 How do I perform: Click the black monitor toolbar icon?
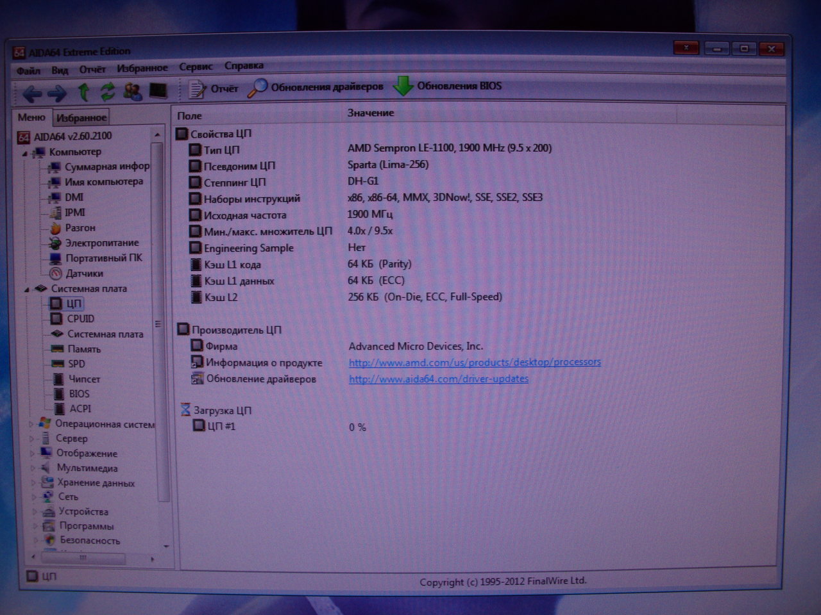coord(158,90)
